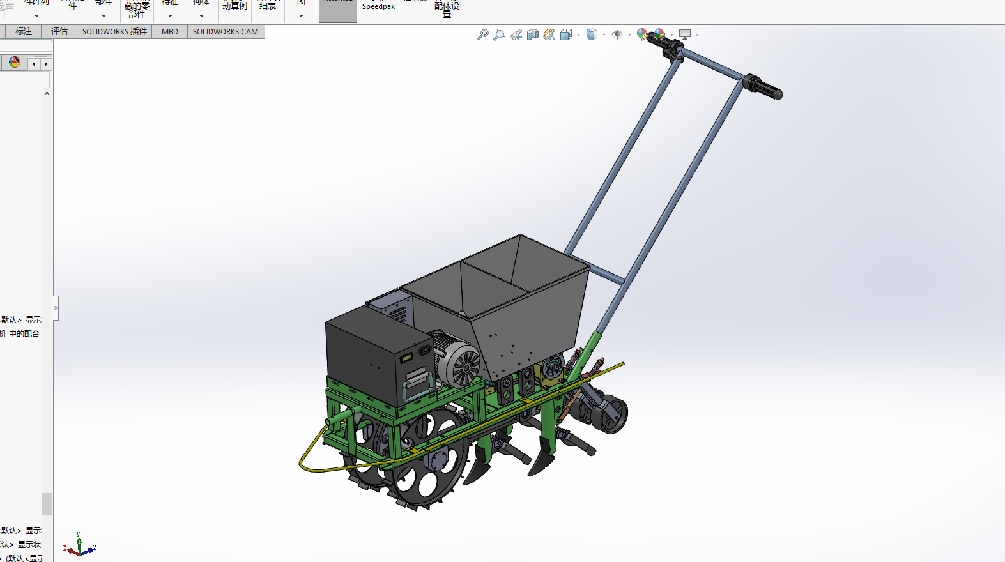
Task: Open the Display Style dropdown arrow
Action: (x=604, y=35)
